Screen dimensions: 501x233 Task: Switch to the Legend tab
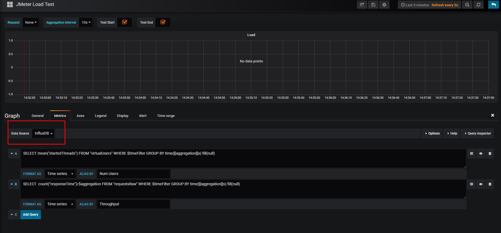tap(101, 116)
